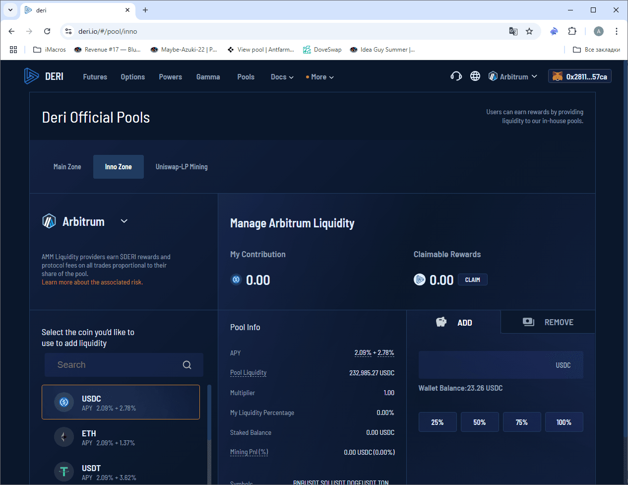
Task: Click the Pool Liquidity label
Action: click(x=249, y=373)
